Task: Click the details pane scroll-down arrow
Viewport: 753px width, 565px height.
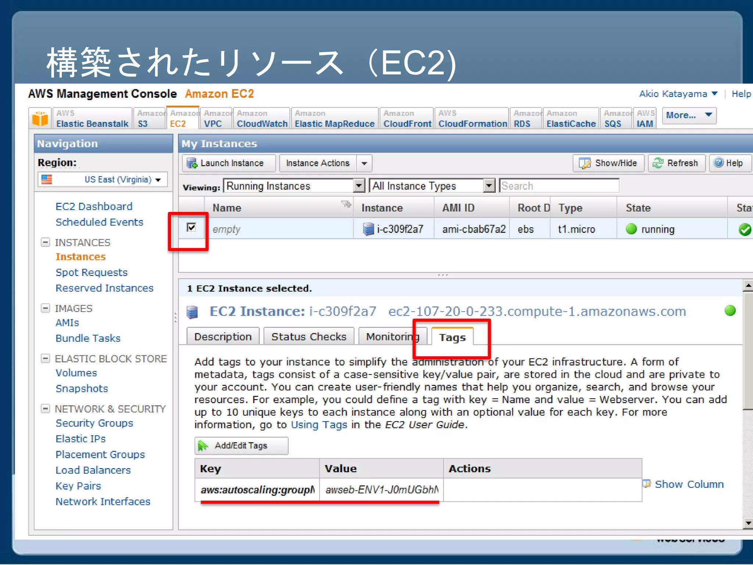Action: coord(748,523)
